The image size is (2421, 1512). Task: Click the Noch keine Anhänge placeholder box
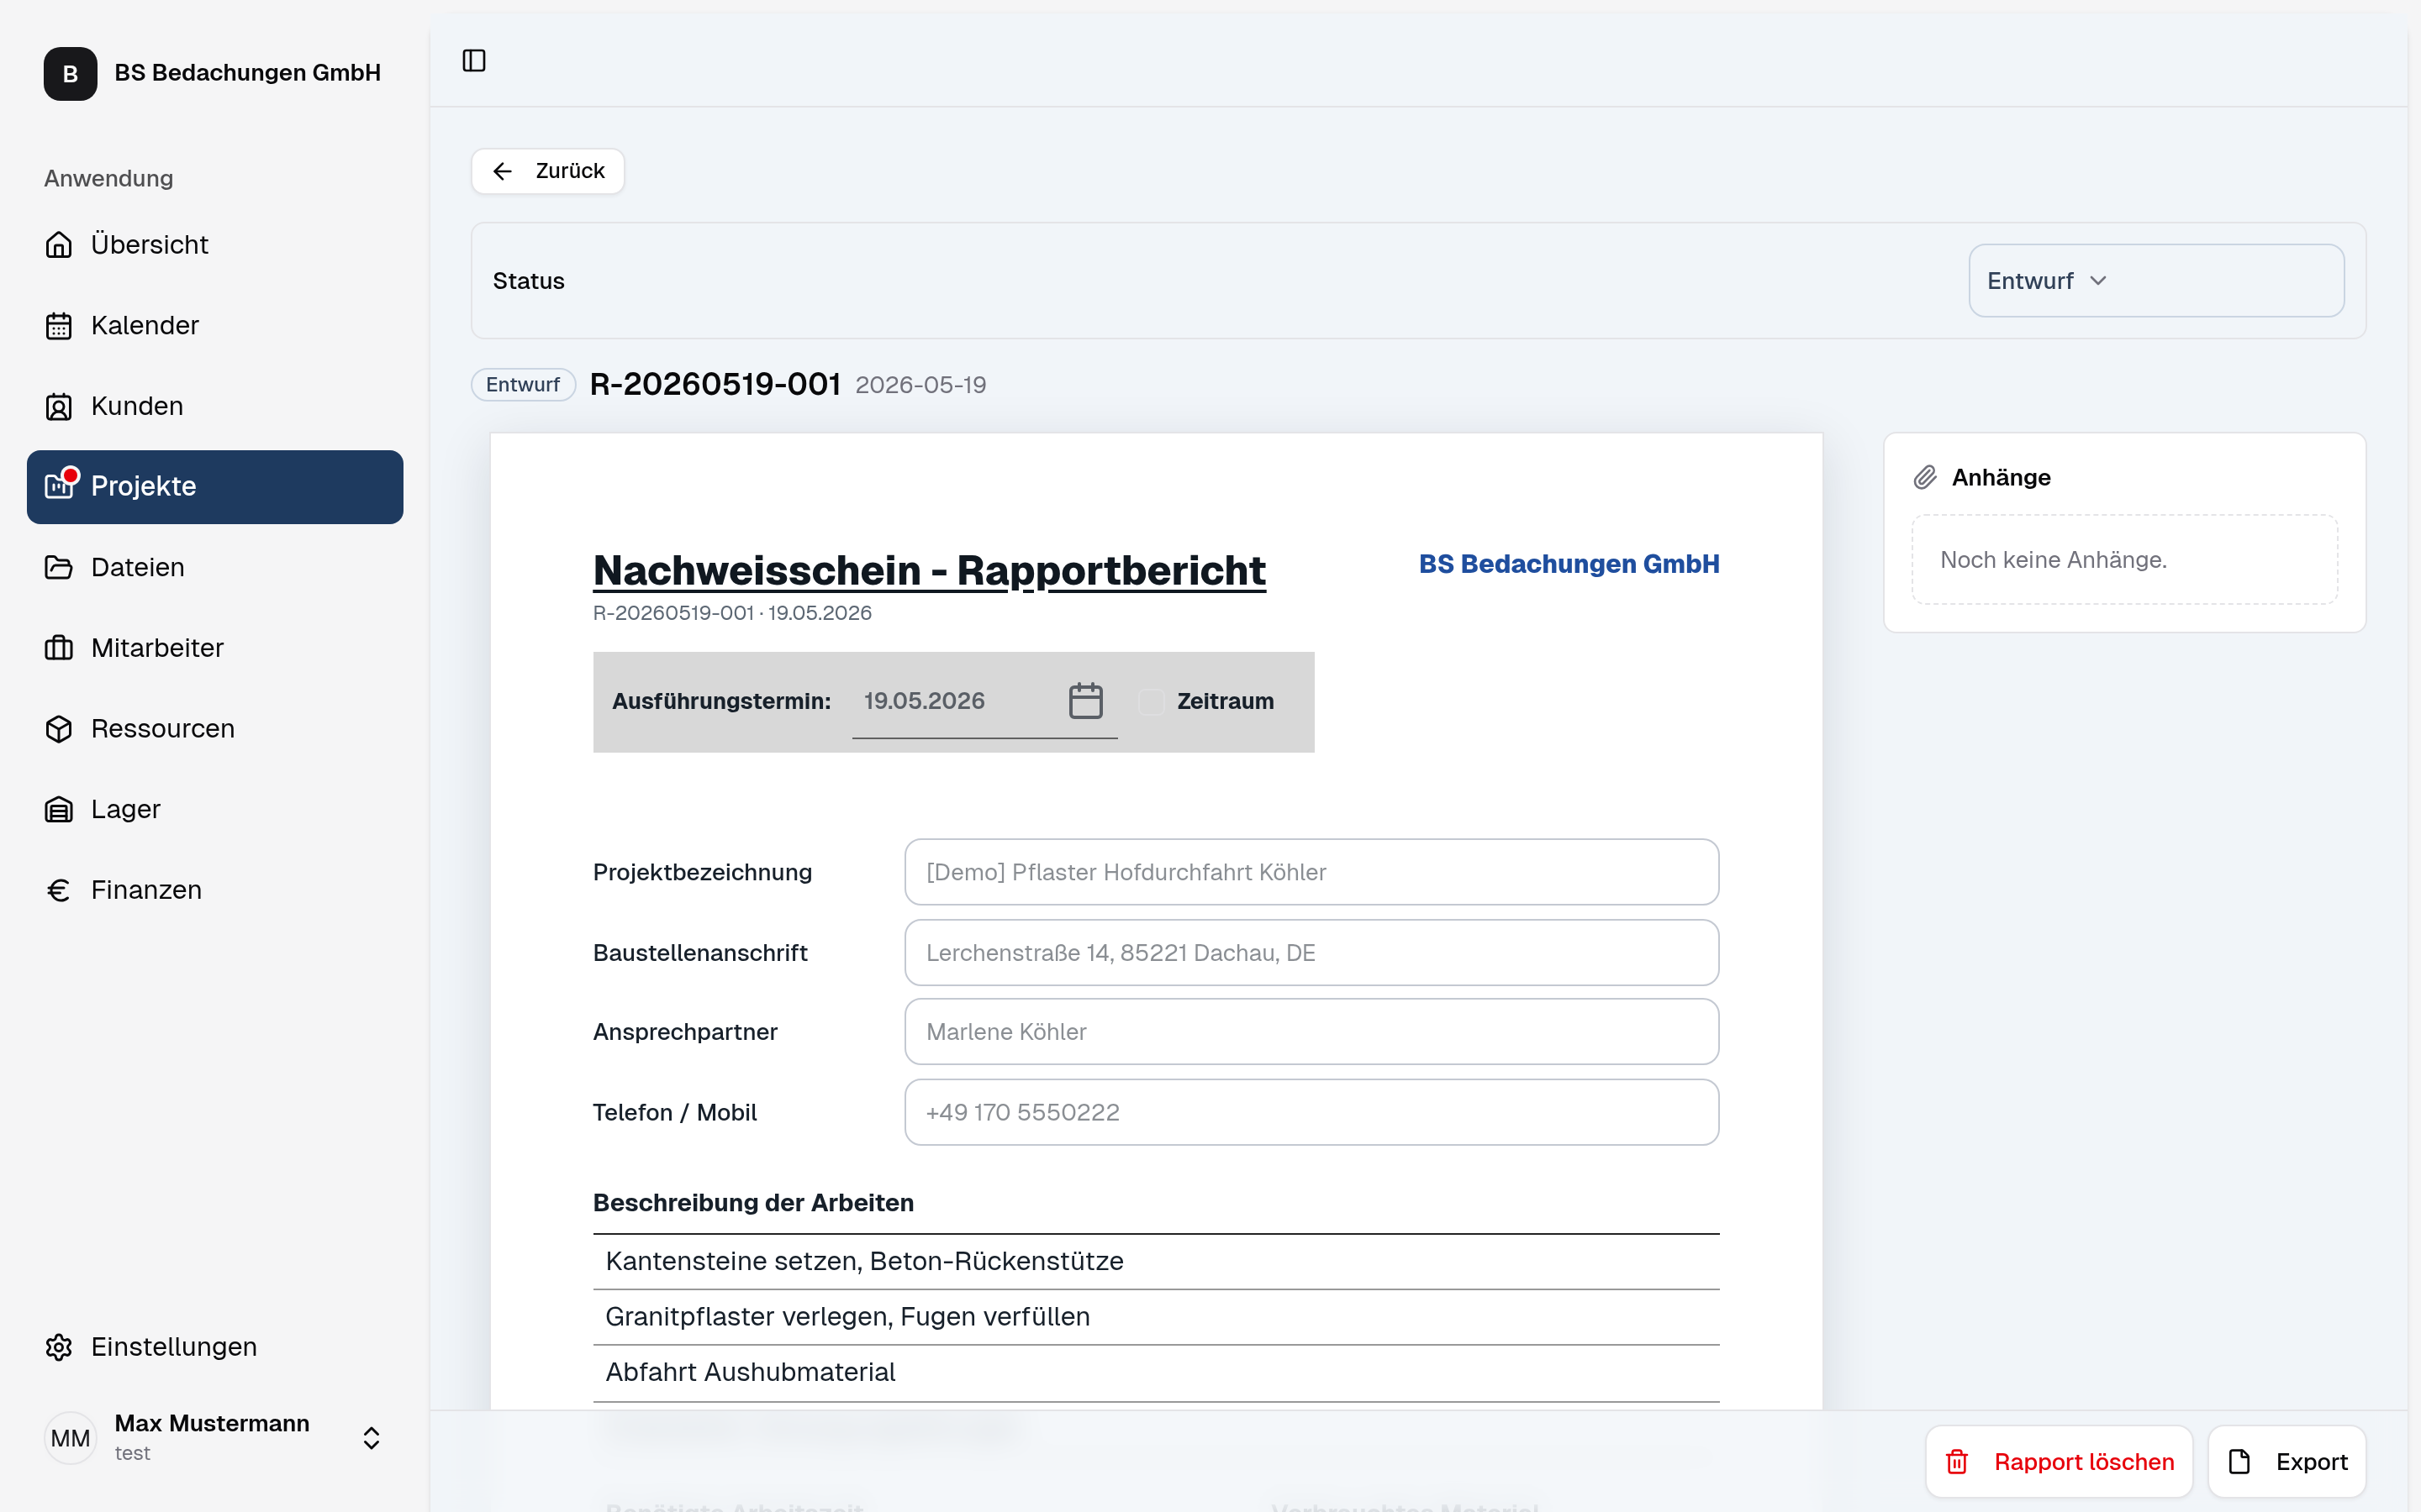pyautogui.click(x=2125, y=560)
